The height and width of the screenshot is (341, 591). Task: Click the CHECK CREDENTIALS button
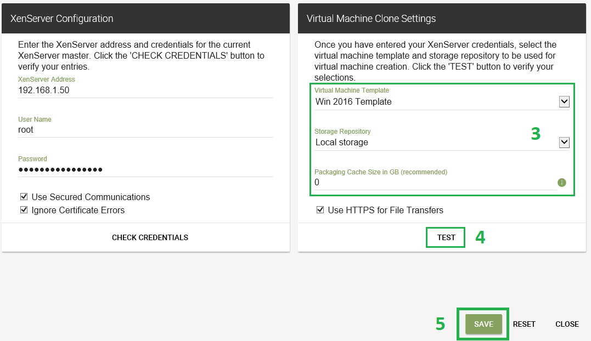150,237
